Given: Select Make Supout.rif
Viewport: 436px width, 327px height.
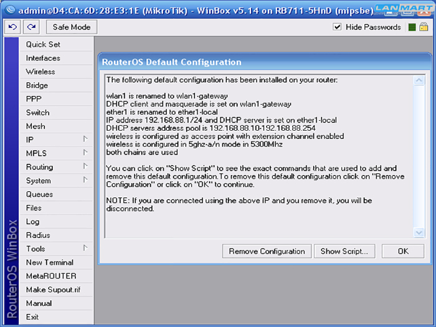Looking at the screenshot, I should tap(56, 290).
